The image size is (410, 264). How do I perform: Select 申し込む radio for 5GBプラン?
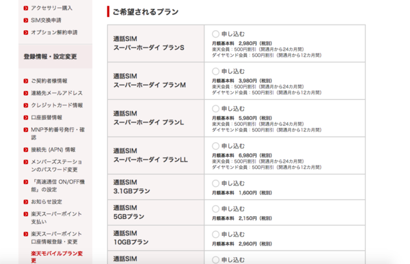tap(215, 209)
